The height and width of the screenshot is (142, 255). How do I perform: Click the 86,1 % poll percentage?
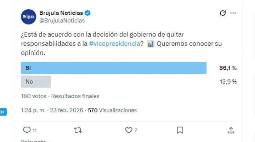(x=228, y=68)
